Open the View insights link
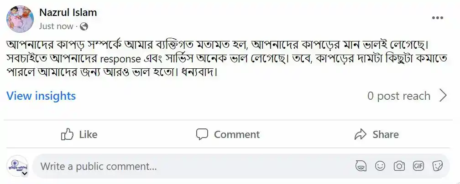Image resolution: width=460 pixels, height=184 pixels. pyautogui.click(x=41, y=96)
